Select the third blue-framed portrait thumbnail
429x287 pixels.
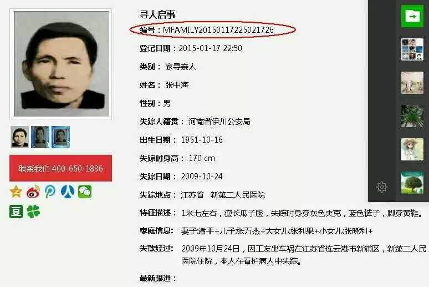(x=61, y=137)
